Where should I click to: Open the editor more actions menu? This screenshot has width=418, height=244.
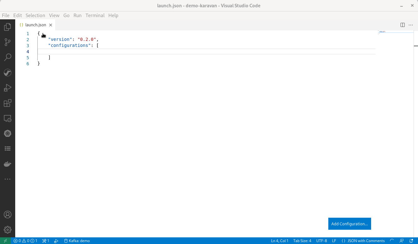click(x=411, y=25)
